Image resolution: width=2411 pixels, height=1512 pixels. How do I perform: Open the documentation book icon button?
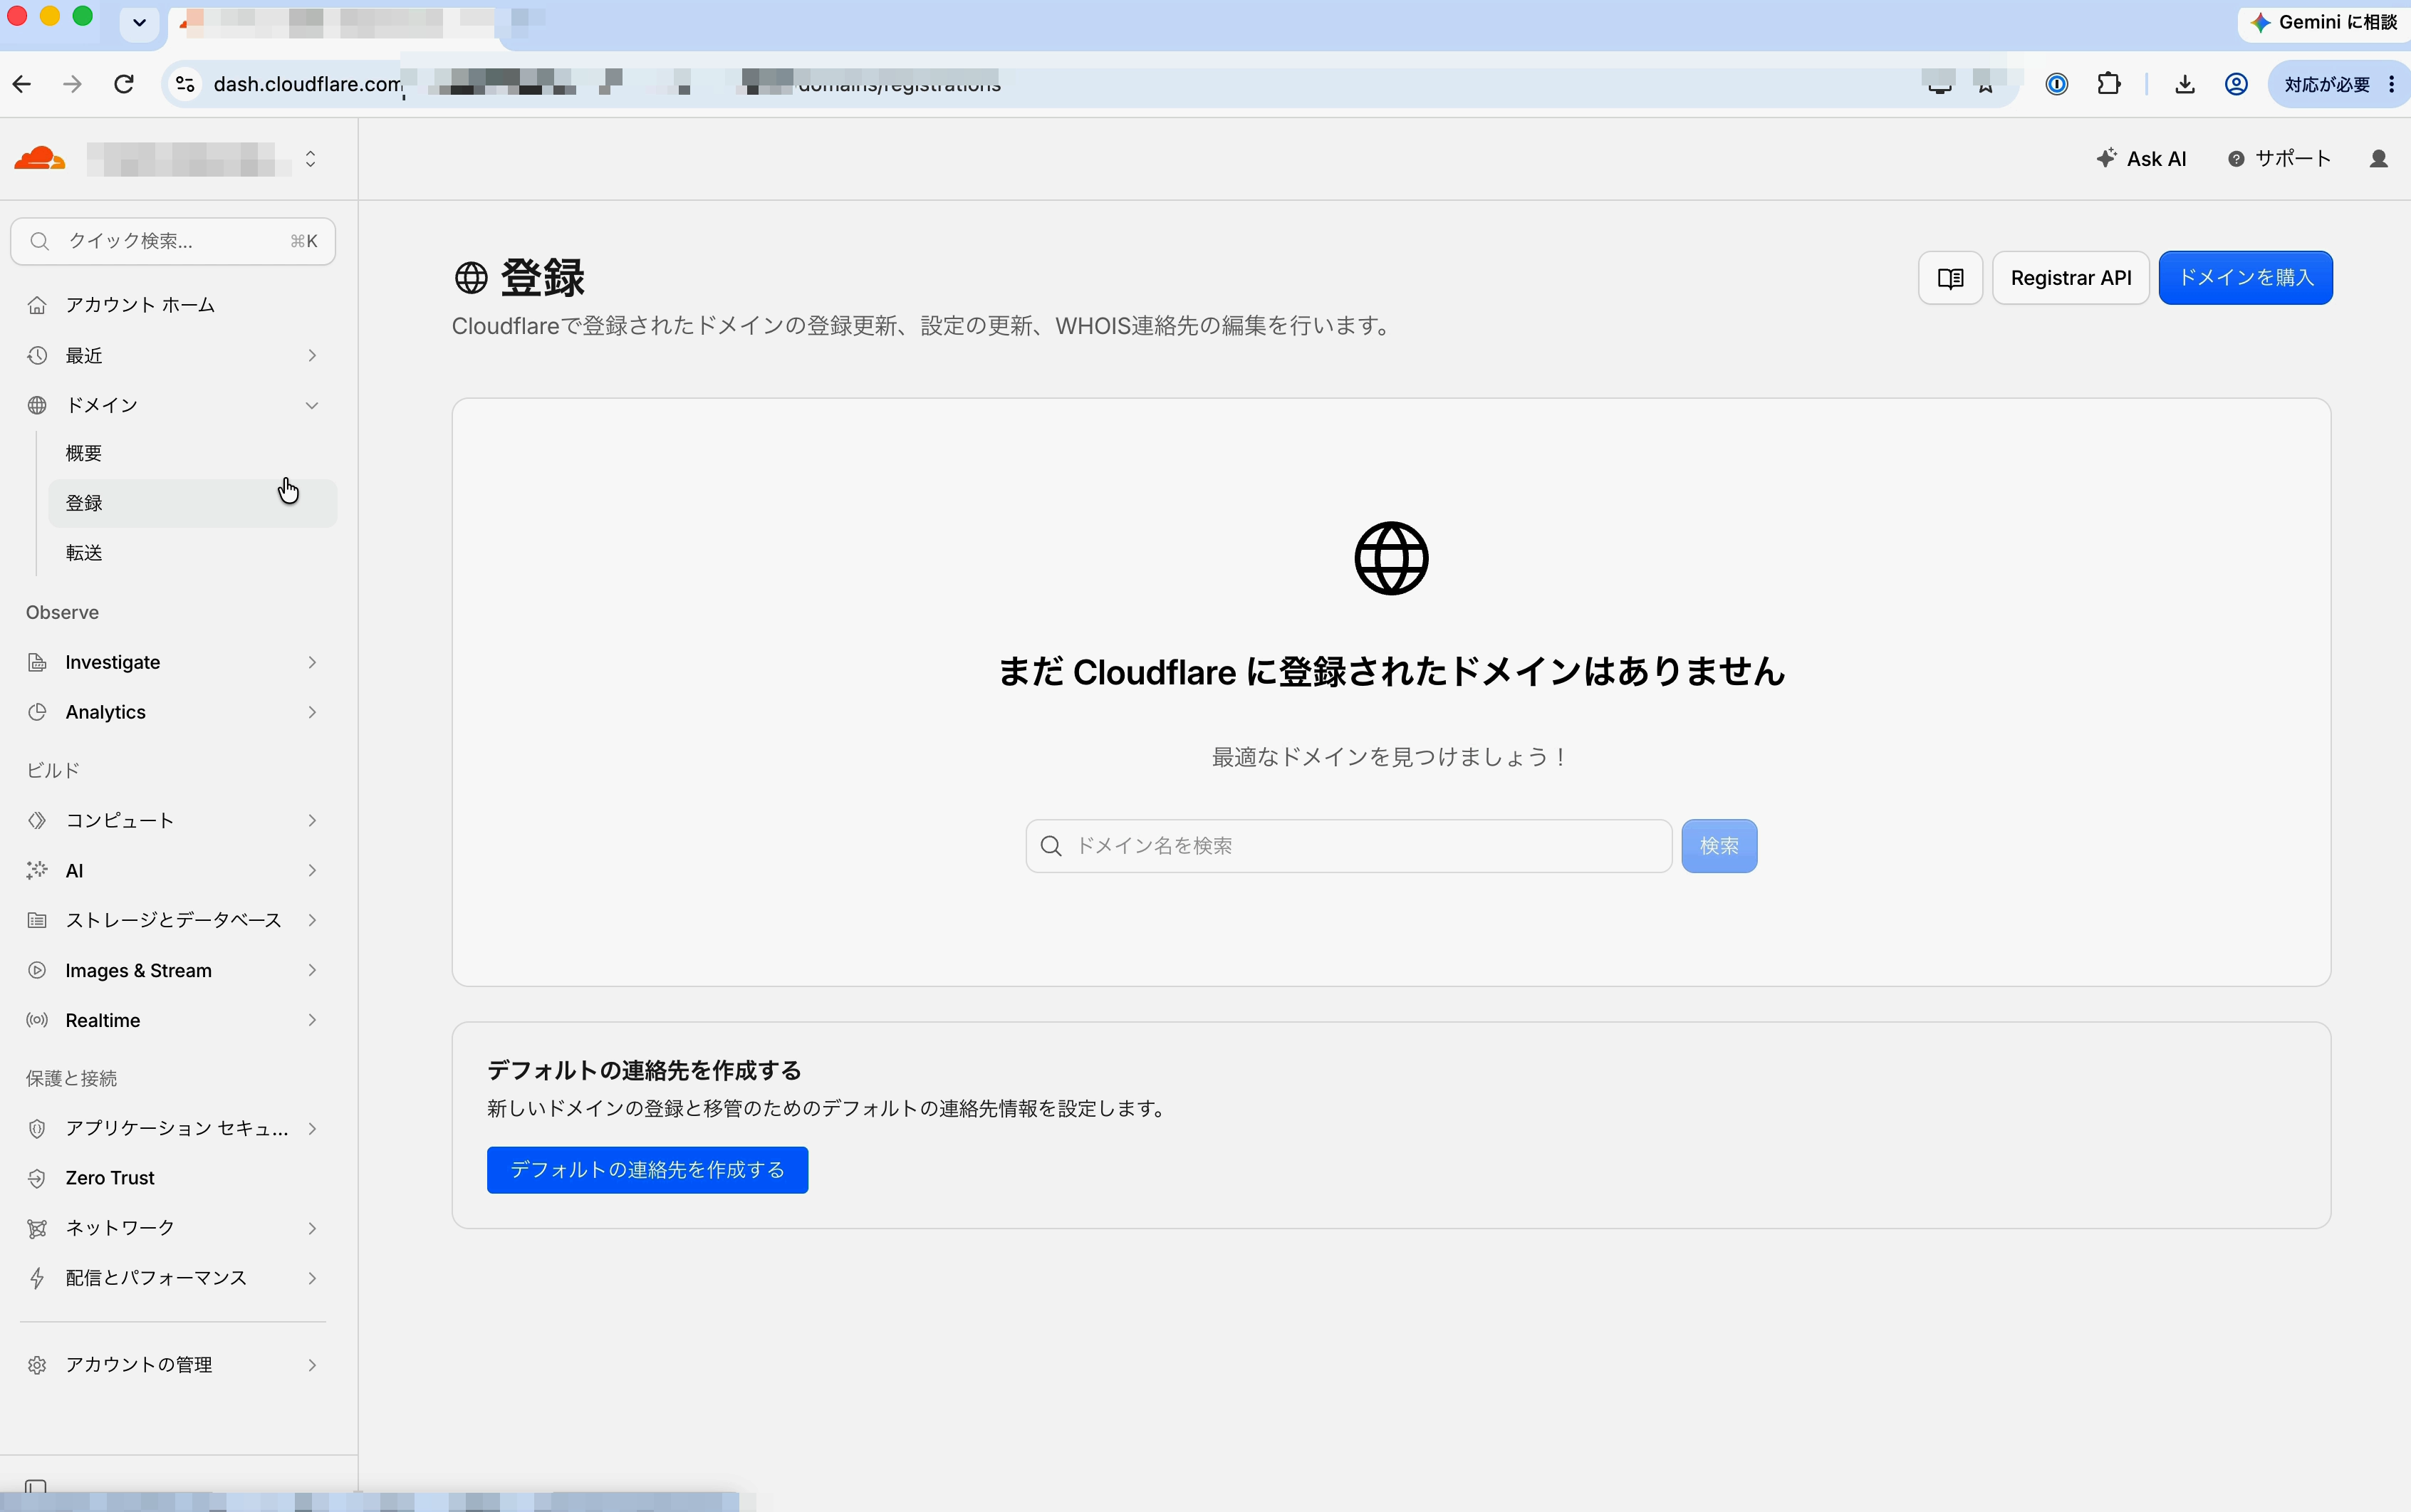click(1950, 278)
